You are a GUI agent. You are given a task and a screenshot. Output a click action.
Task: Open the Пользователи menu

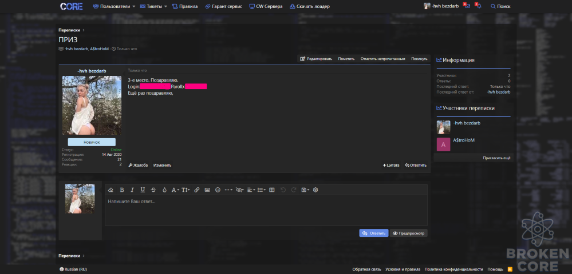pos(112,6)
